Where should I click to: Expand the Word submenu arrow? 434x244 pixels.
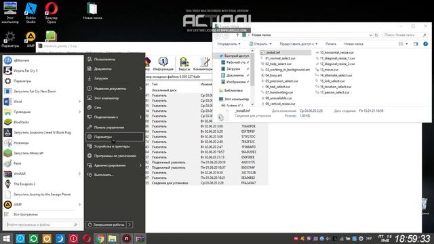(79, 102)
